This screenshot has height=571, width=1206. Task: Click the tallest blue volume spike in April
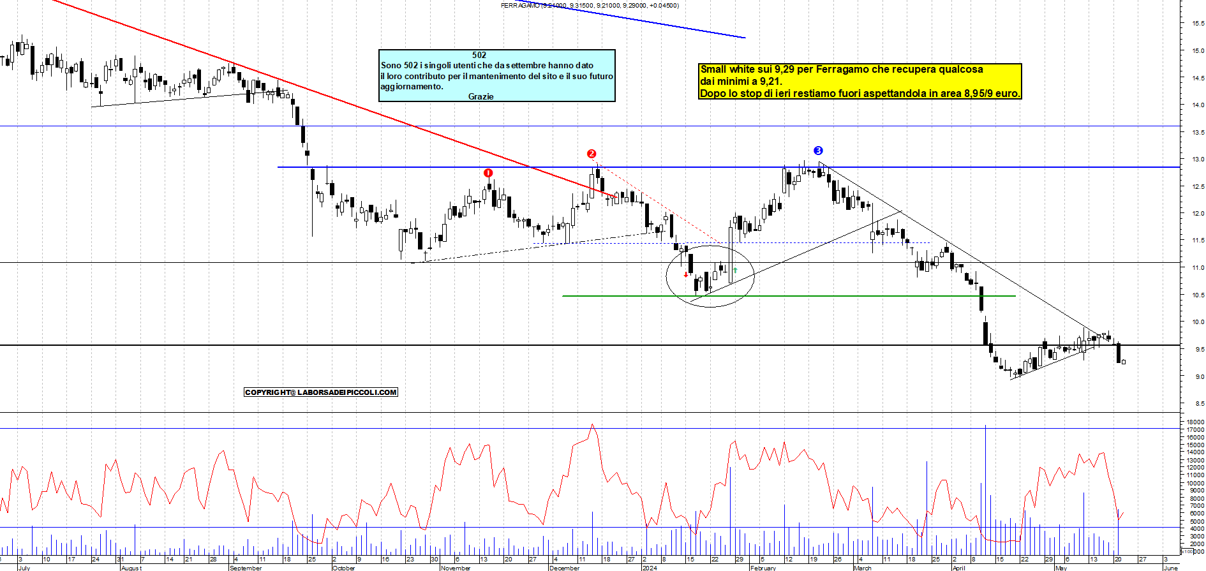[985, 489]
